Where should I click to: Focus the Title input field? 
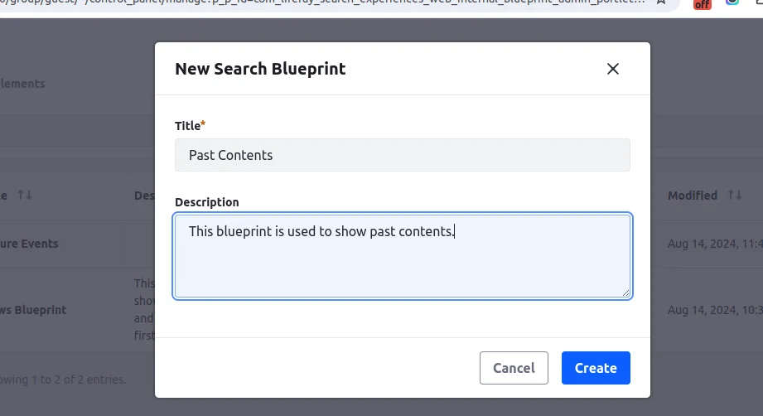coord(403,155)
